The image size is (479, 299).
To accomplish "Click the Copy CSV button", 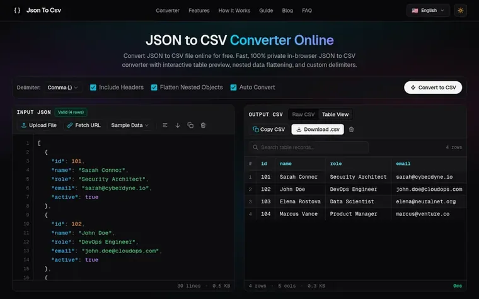I will [269, 130].
